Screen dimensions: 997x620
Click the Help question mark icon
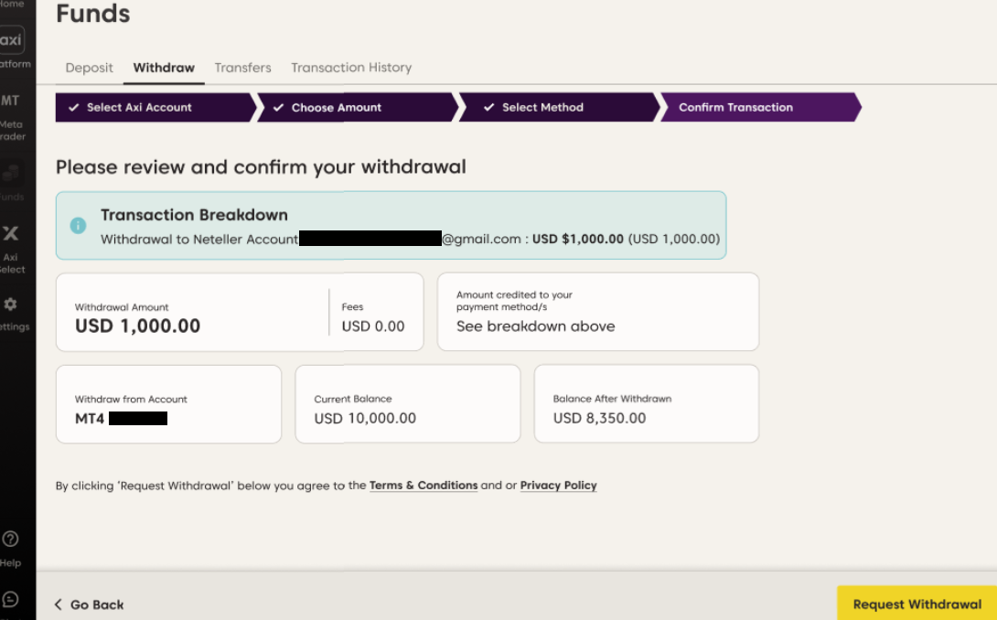pyautogui.click(x=11, y=540)
